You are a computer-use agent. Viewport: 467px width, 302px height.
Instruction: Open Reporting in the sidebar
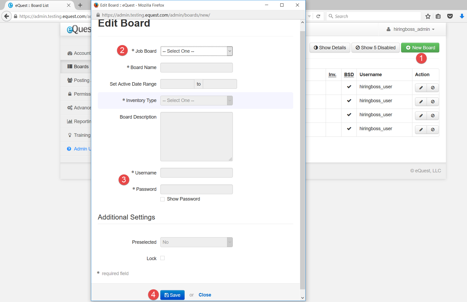pos(76,121)
